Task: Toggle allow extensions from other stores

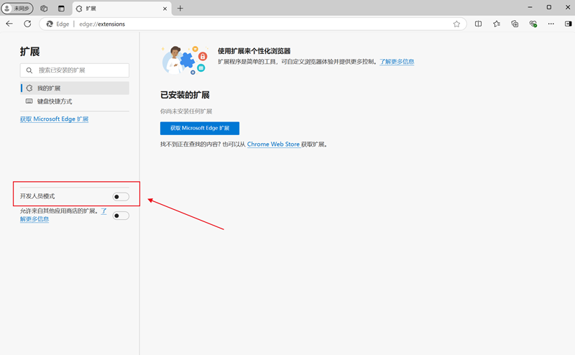Action: pos(121,215)
